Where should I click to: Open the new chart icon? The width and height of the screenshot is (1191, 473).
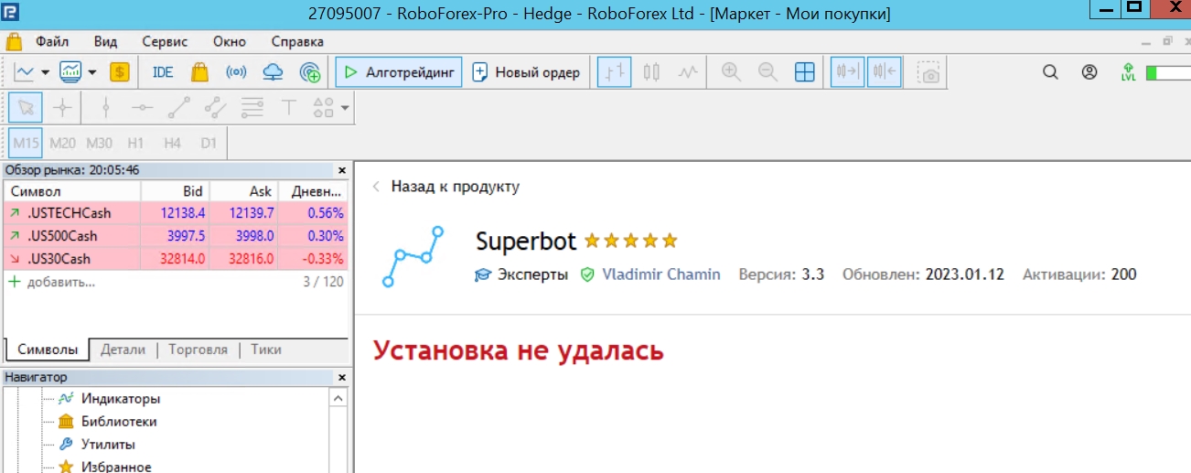(x=24, y=72)
